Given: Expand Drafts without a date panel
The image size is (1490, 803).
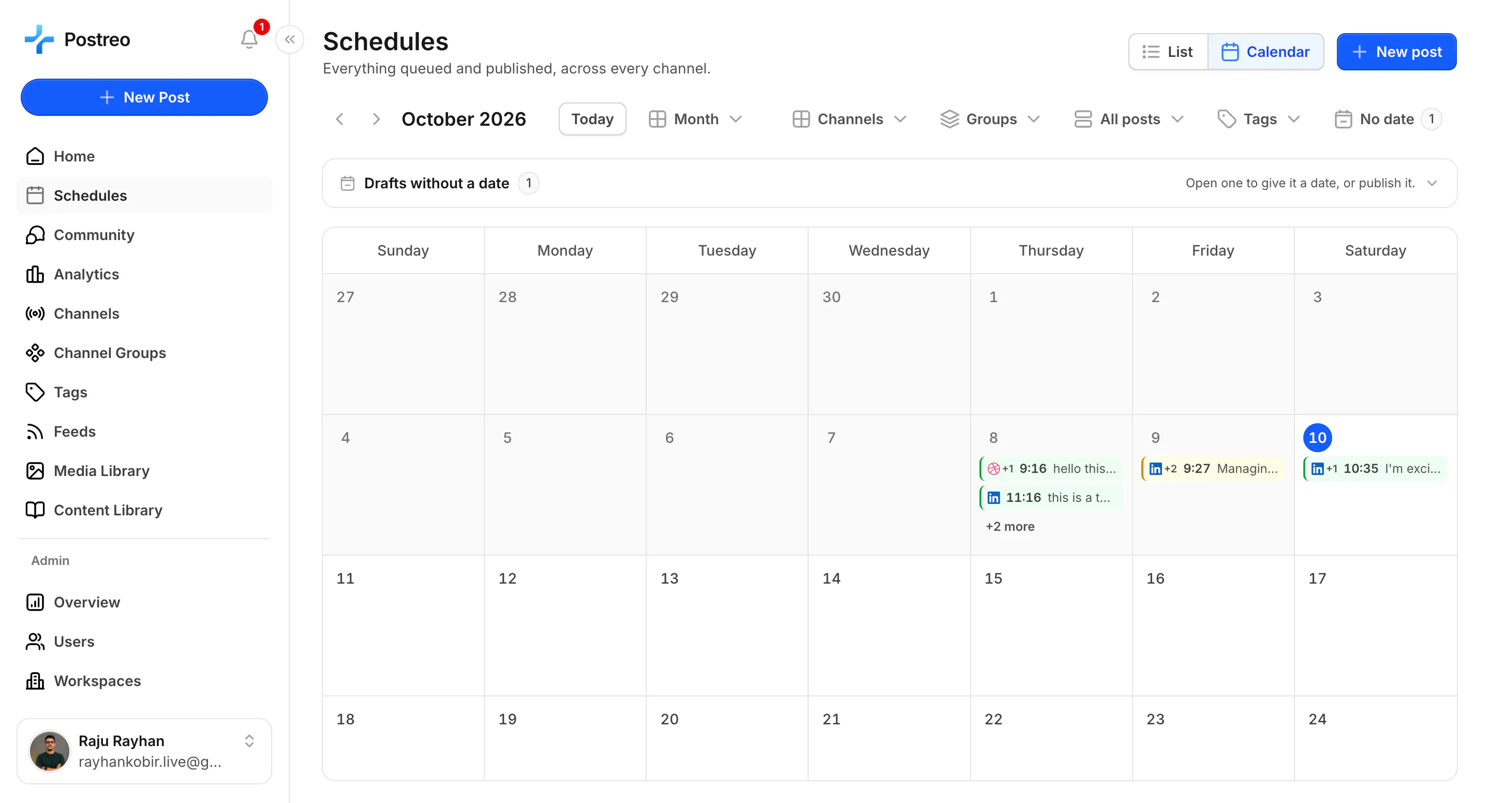Looking at the screenshot, I should [889, 183].
